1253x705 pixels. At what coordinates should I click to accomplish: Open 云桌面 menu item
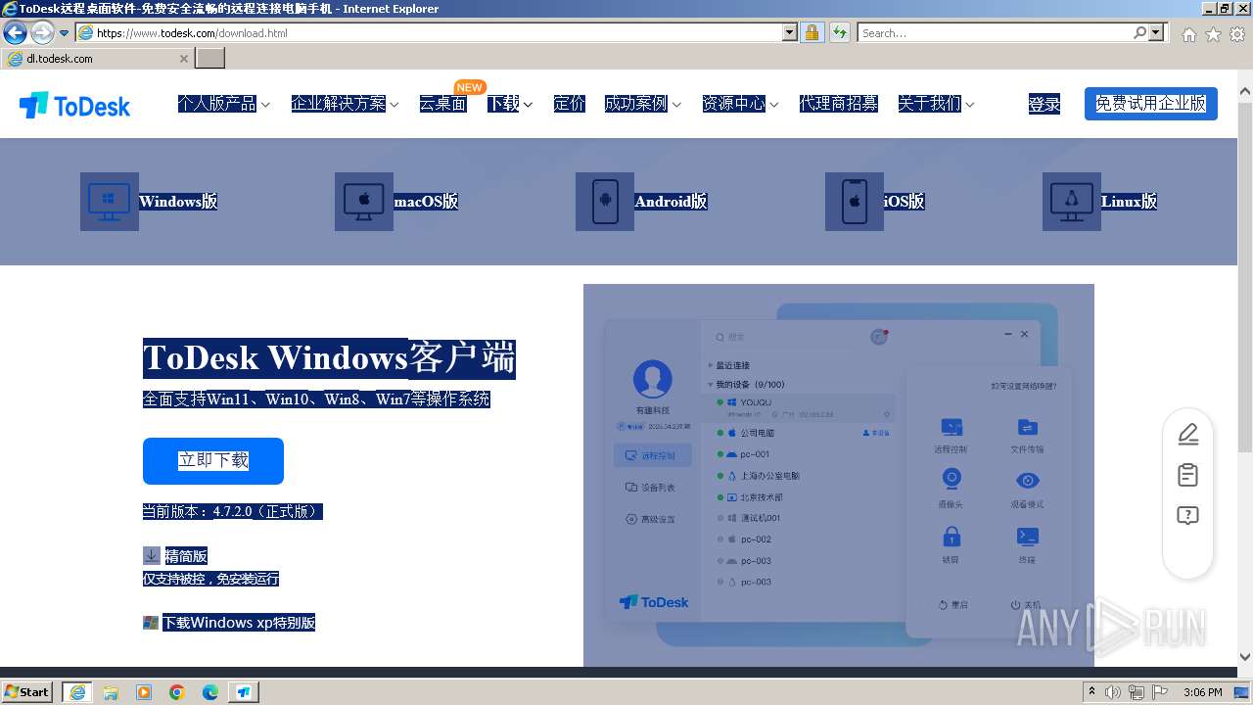443,104
